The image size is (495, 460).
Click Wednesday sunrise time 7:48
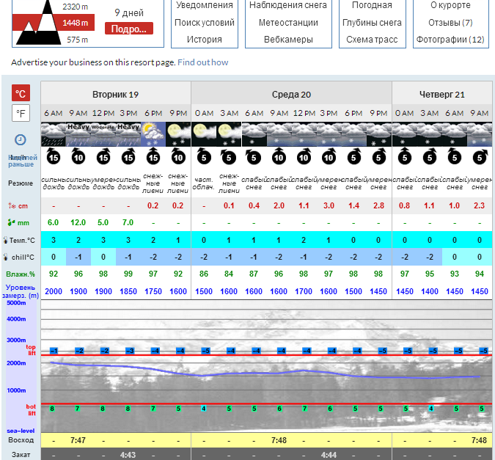[x=279, y=440]
